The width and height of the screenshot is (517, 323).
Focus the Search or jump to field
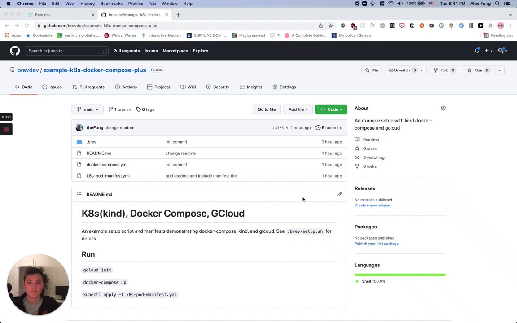click(66, 51)
